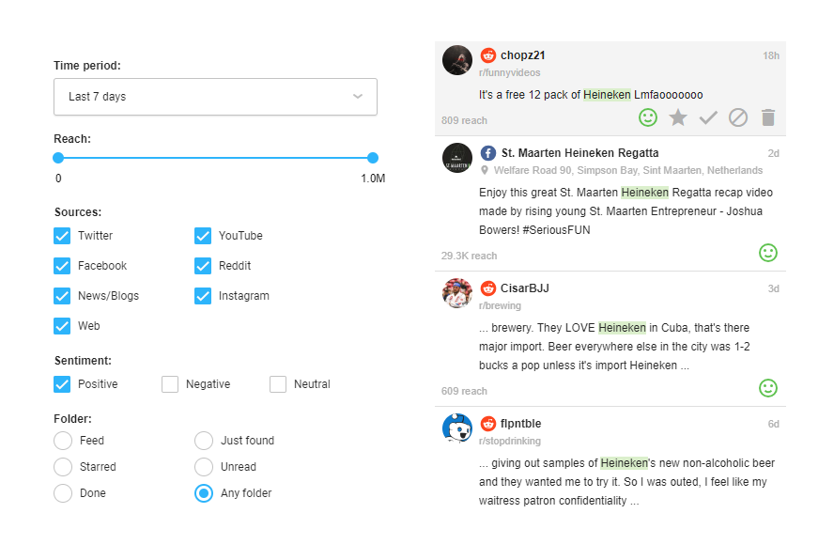Click the Reddit icon beside chopz21
Image resolution: width=834 pixels, height=560 pixels.
coord(488,55)
